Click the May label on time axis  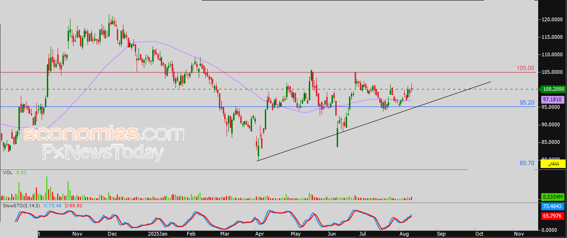[x=296, y=234]
